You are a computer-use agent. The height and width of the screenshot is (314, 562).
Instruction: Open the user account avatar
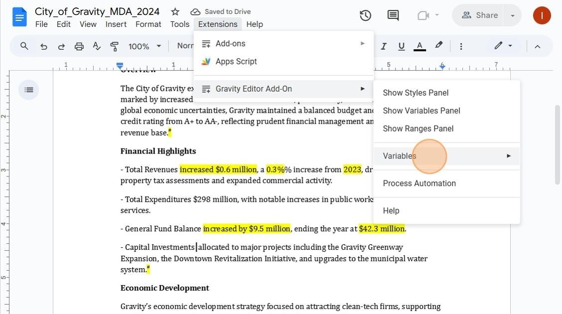click(x=542, y=15)
